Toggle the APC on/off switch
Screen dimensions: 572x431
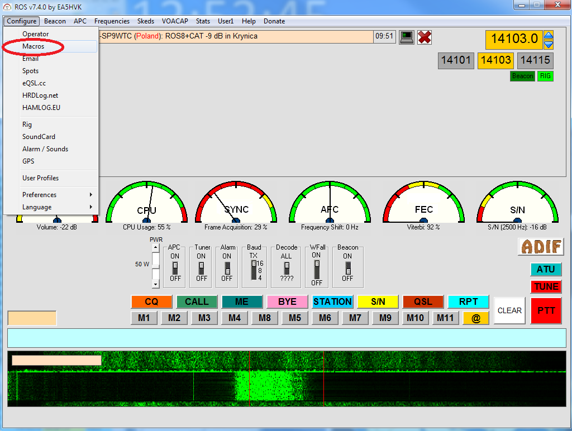pyautogui.click(x=175, y=267)
